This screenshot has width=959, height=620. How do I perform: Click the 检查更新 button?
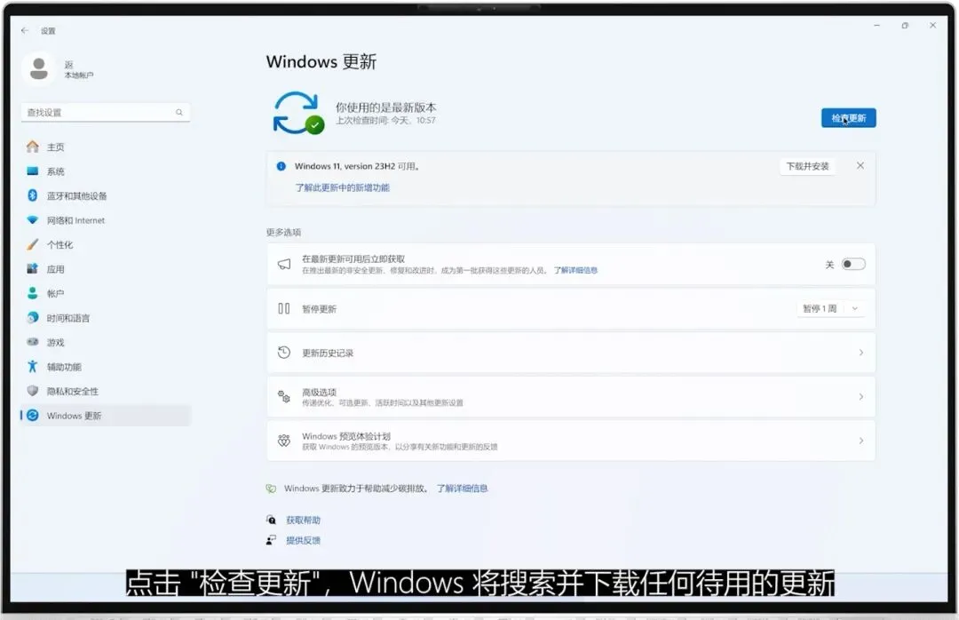click(x=848, y=118)
